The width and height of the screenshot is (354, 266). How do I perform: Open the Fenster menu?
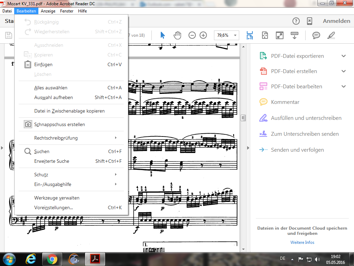point(67,11)
